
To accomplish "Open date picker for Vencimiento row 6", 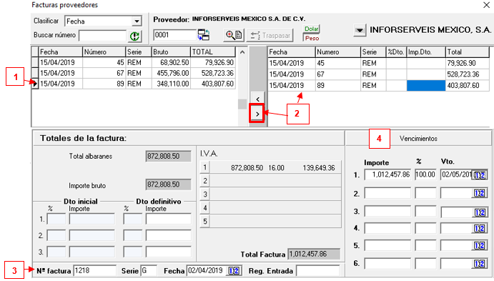I will (479, 264).
